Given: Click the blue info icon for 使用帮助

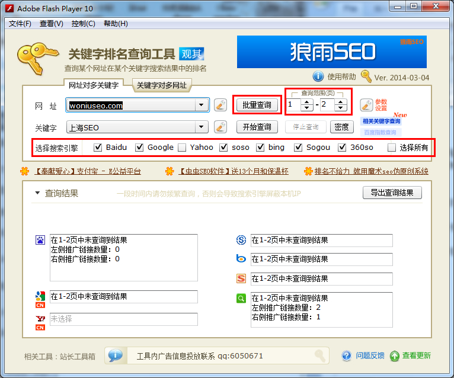Looking at the screenshot, I should pos(318,76).
